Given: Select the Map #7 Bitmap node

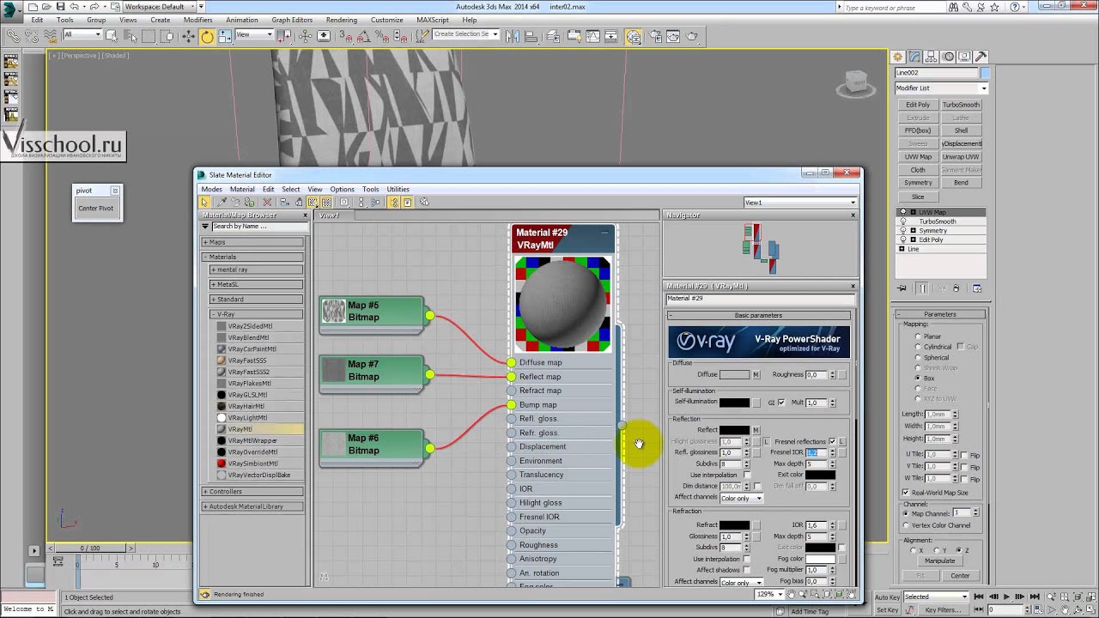Looking at the screenshot, I should coord(372,374).
